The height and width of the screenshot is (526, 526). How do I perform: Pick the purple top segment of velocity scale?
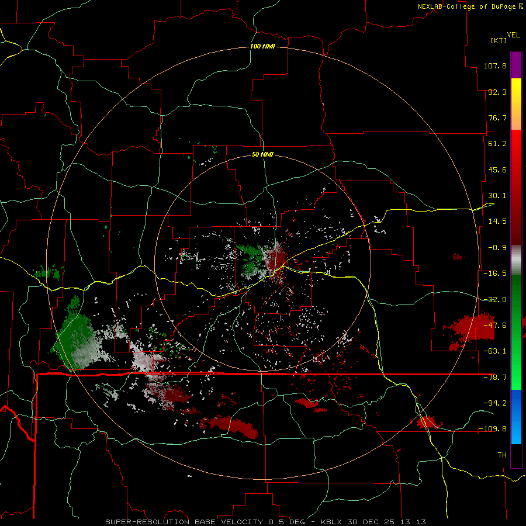(516, 65)
